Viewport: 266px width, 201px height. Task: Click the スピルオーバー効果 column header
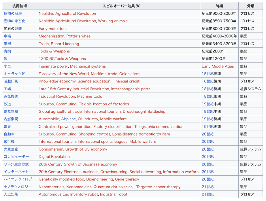(118, 6)
